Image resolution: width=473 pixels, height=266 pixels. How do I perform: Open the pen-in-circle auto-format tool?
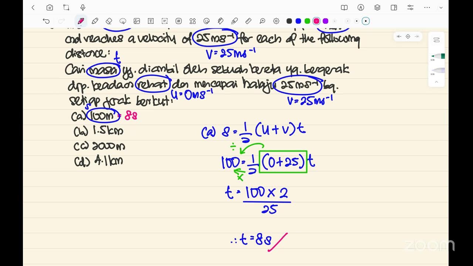pyautogui.click(x=361, y=7)
